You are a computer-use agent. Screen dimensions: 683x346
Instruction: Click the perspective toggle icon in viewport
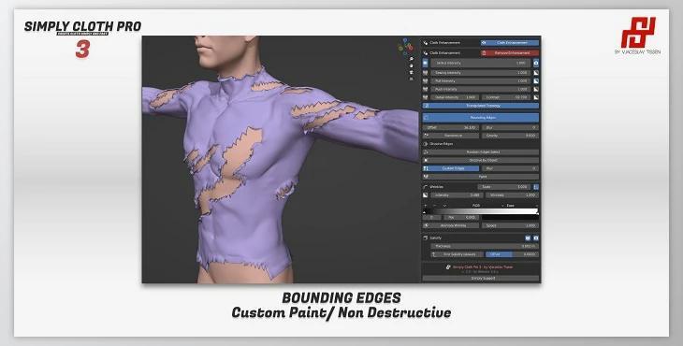412,79
